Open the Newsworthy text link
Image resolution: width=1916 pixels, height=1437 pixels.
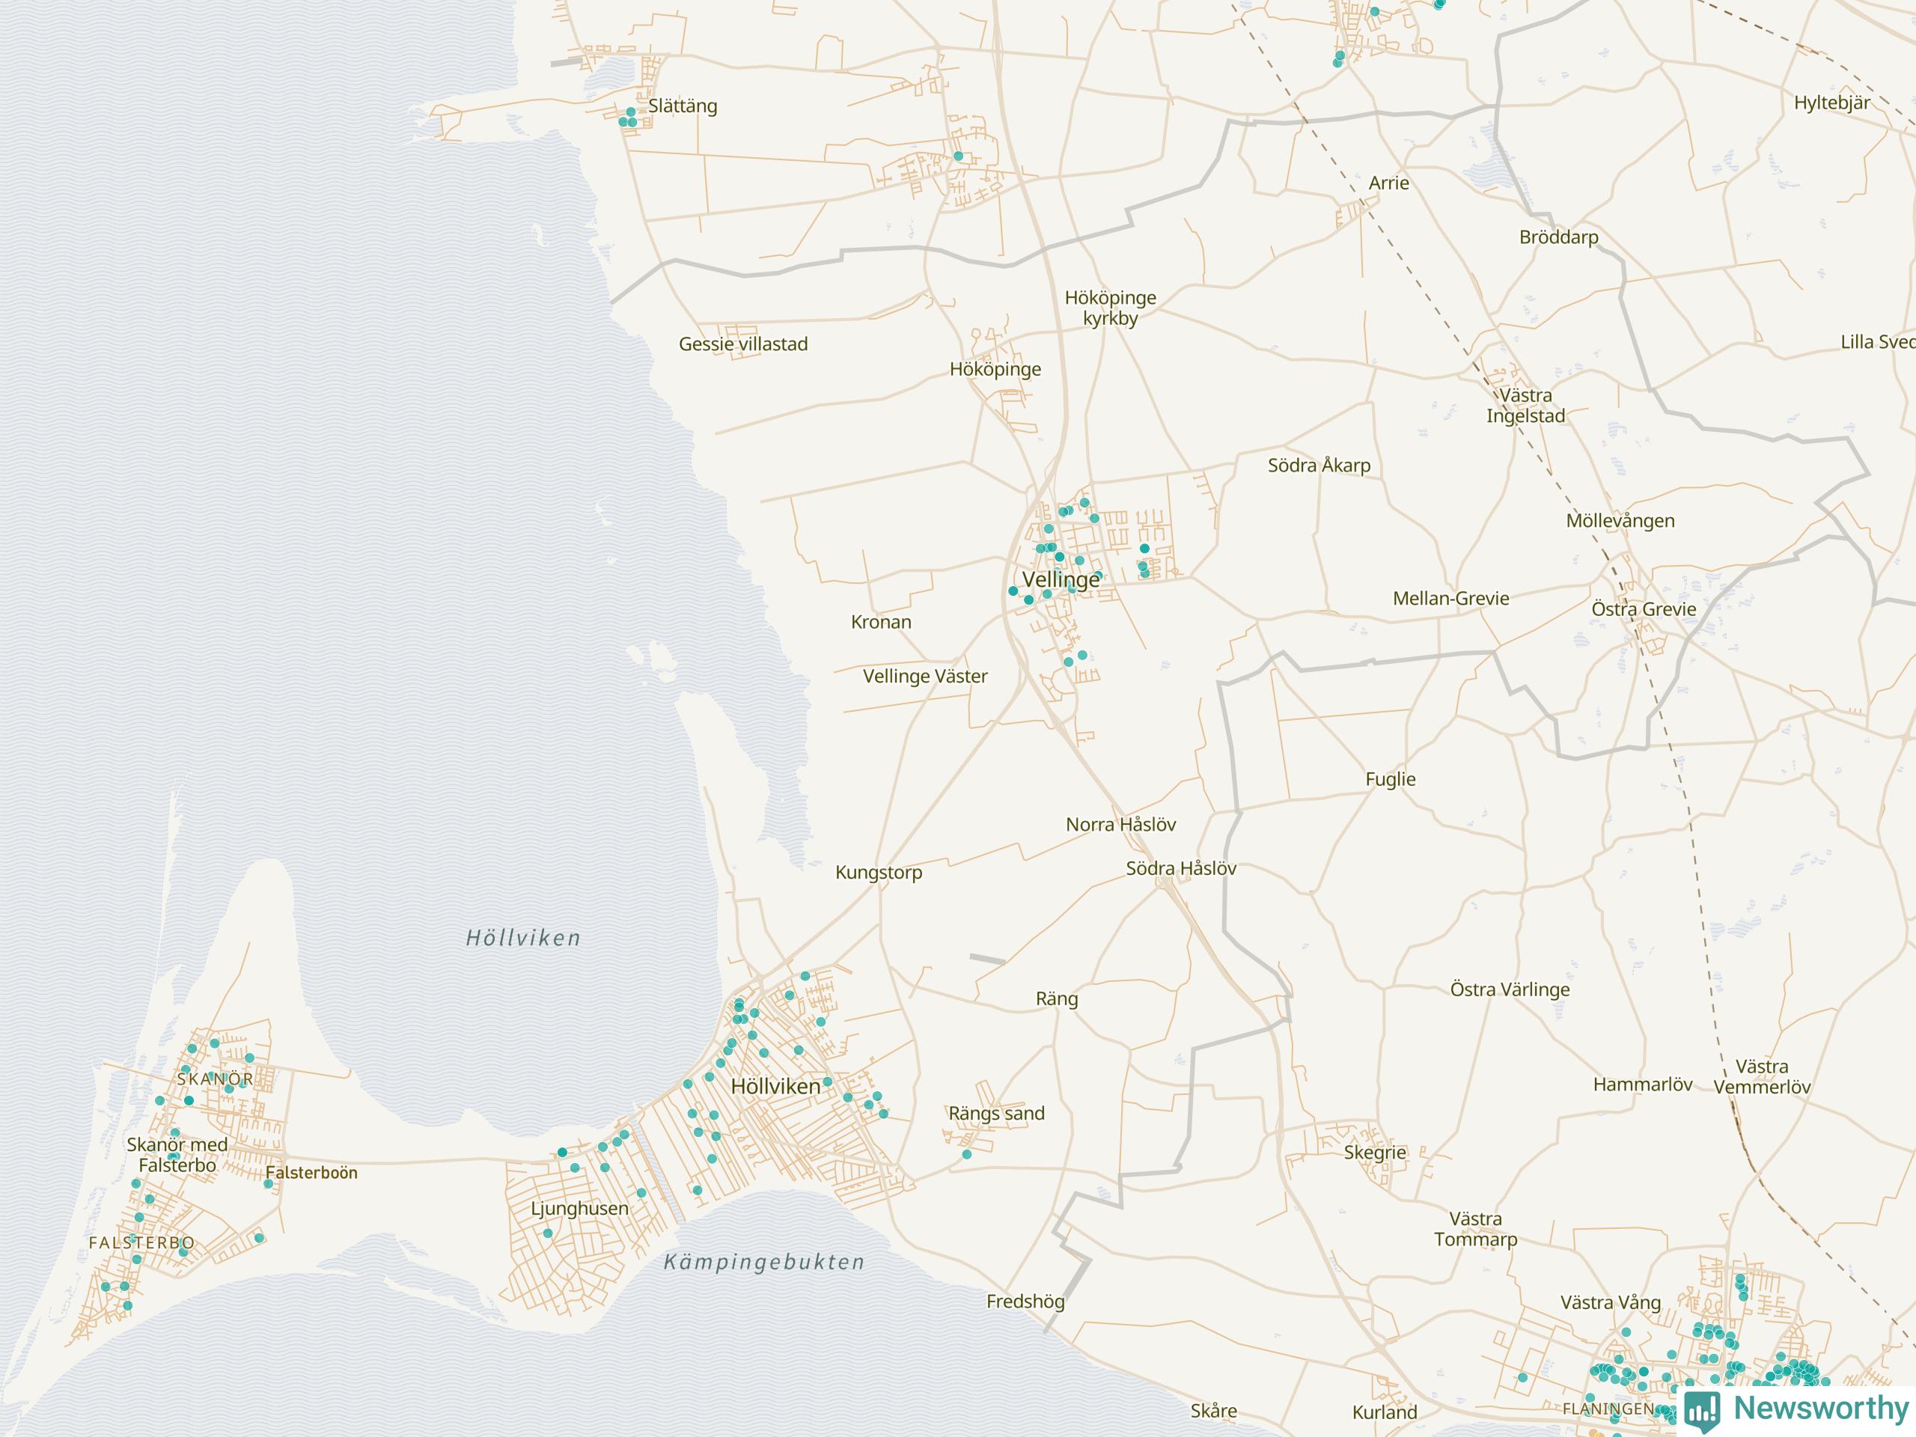tap(1821, 1408)
